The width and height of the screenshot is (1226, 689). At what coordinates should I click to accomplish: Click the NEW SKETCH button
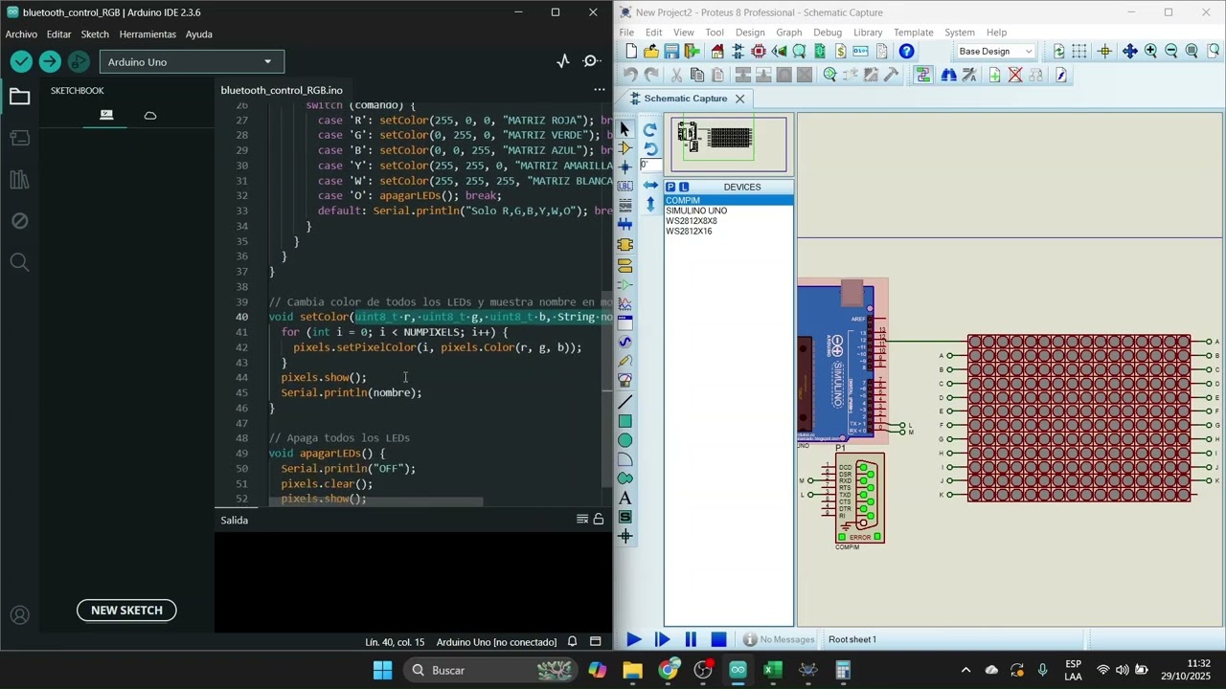click(126, 610)
